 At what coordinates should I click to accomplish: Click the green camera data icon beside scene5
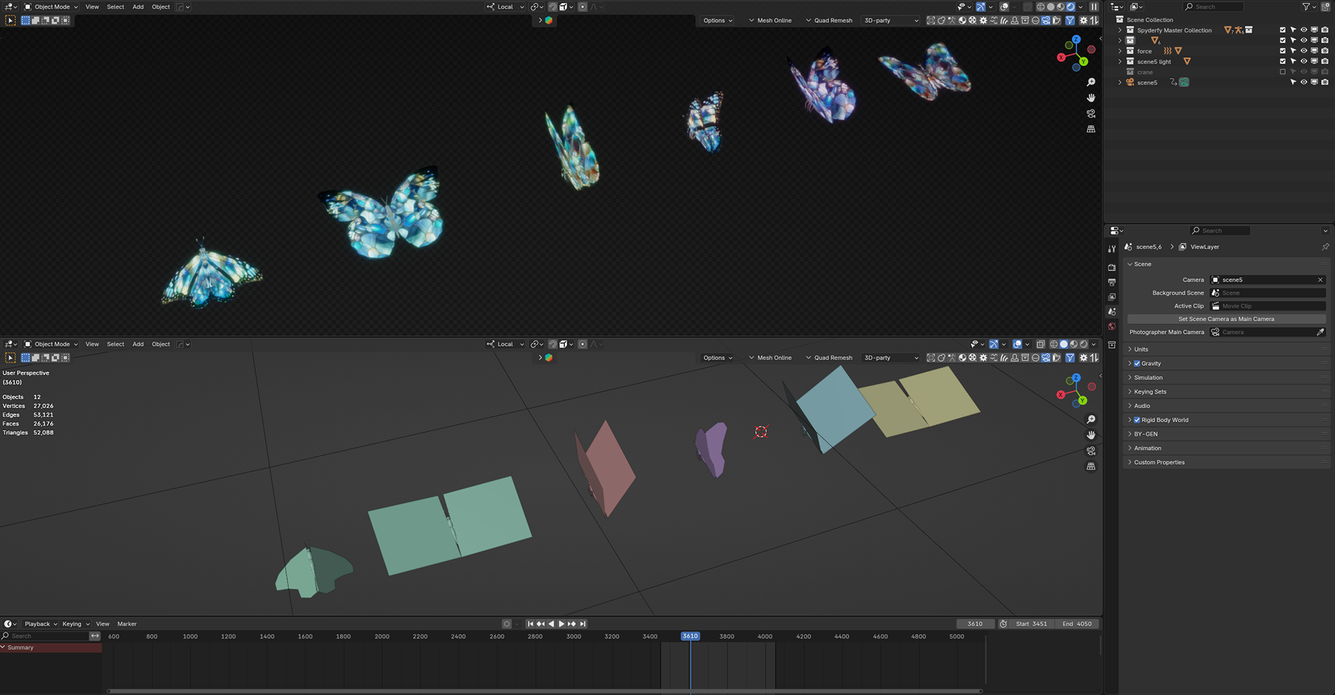[x=1184, y=83]
